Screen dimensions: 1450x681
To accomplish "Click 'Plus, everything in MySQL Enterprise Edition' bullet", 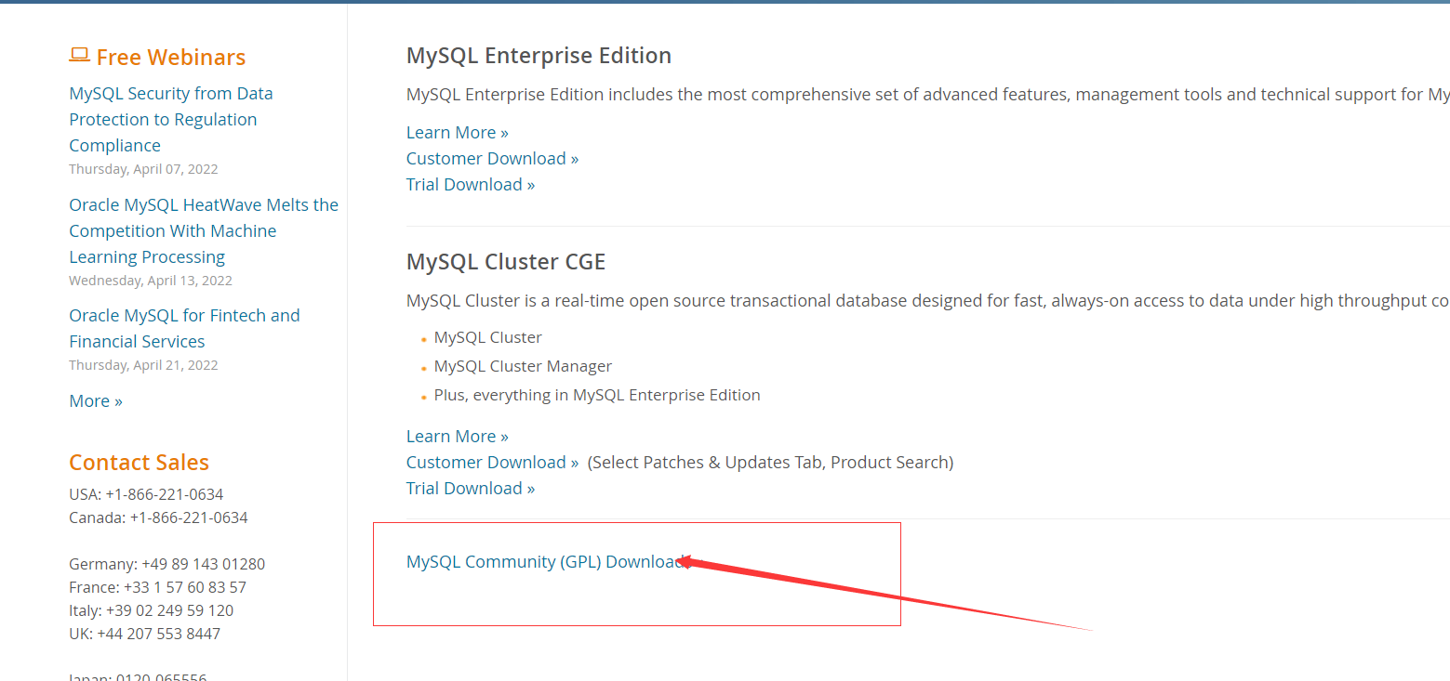I will (597, 395).
